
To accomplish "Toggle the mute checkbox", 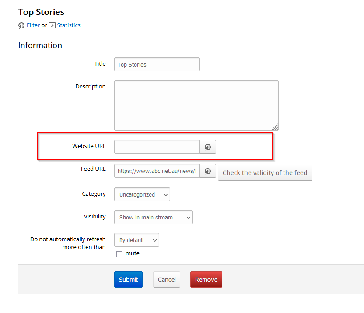I will [119, 254].
